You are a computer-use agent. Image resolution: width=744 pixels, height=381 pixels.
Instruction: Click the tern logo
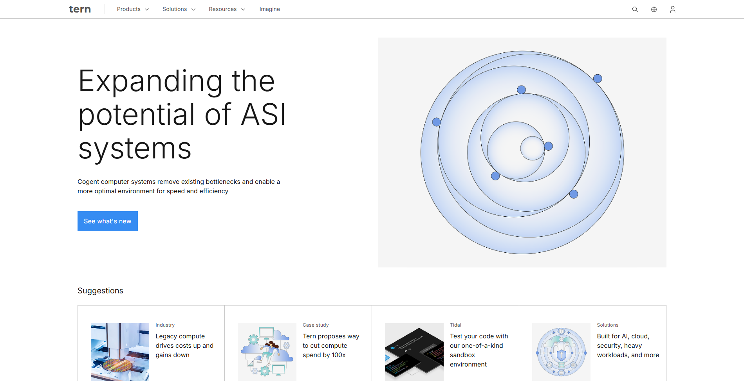point(79,9)
